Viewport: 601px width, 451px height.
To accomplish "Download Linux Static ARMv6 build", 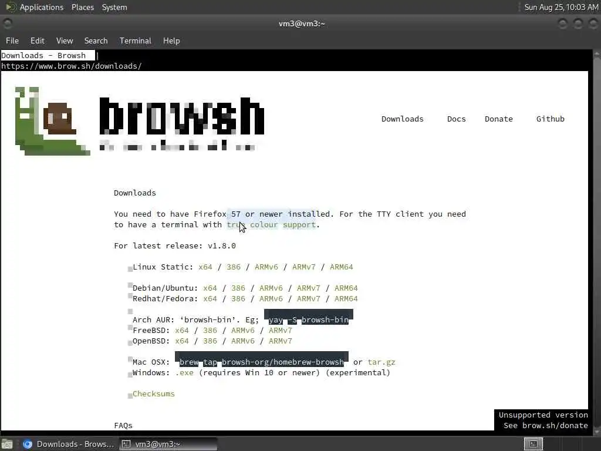I will pyautogui.click(x=266, y=267).
